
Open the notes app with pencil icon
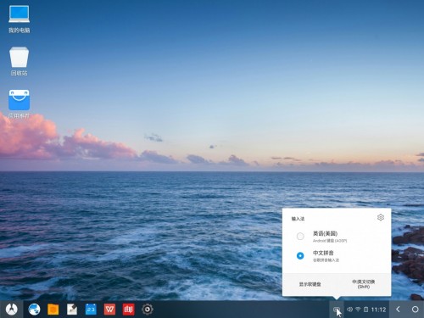click(x=72, y=310)
